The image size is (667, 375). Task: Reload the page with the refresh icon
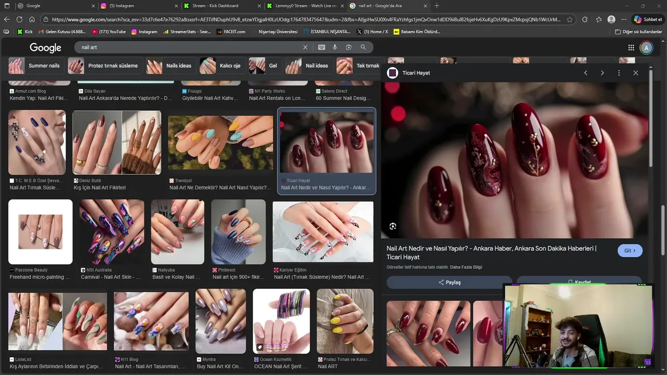(19, 19)
